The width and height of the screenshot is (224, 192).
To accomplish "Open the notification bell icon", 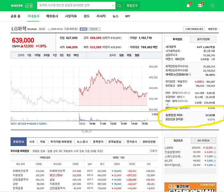I will pyautogui.click(x=188, y=5).
